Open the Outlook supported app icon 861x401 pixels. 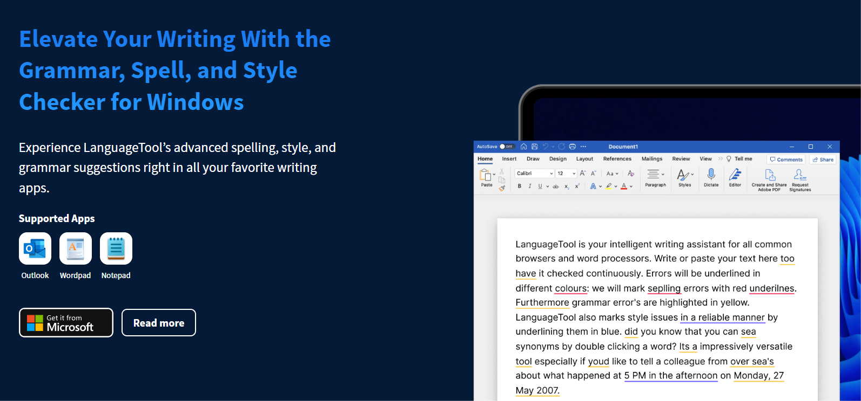click(35, 248)
